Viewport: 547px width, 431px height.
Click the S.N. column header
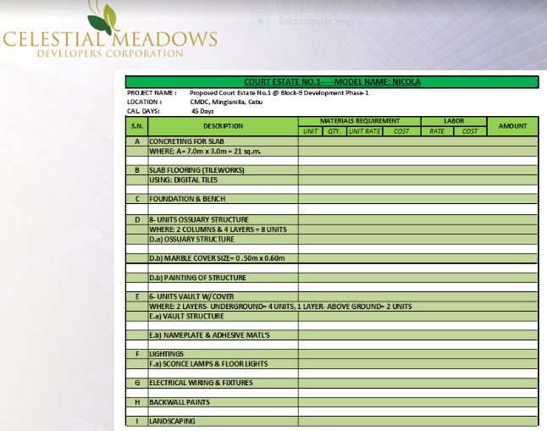tap(137, 126)
